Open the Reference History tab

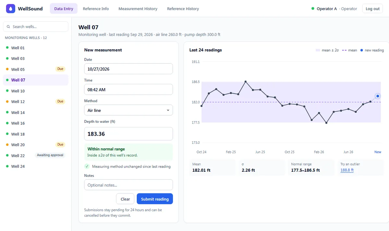tap(183, 9)
